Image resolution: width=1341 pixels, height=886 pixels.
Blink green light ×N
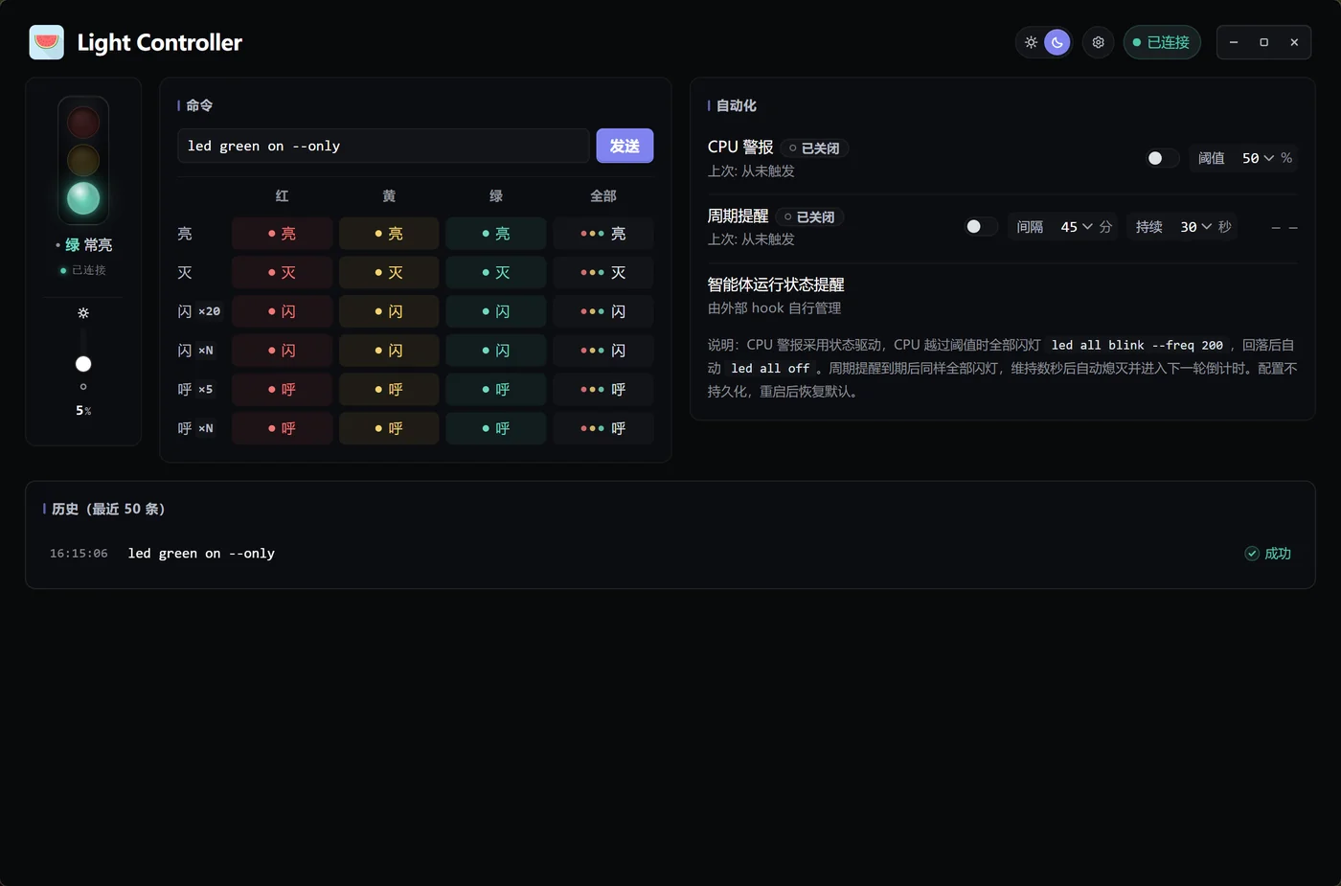(496, 351)
